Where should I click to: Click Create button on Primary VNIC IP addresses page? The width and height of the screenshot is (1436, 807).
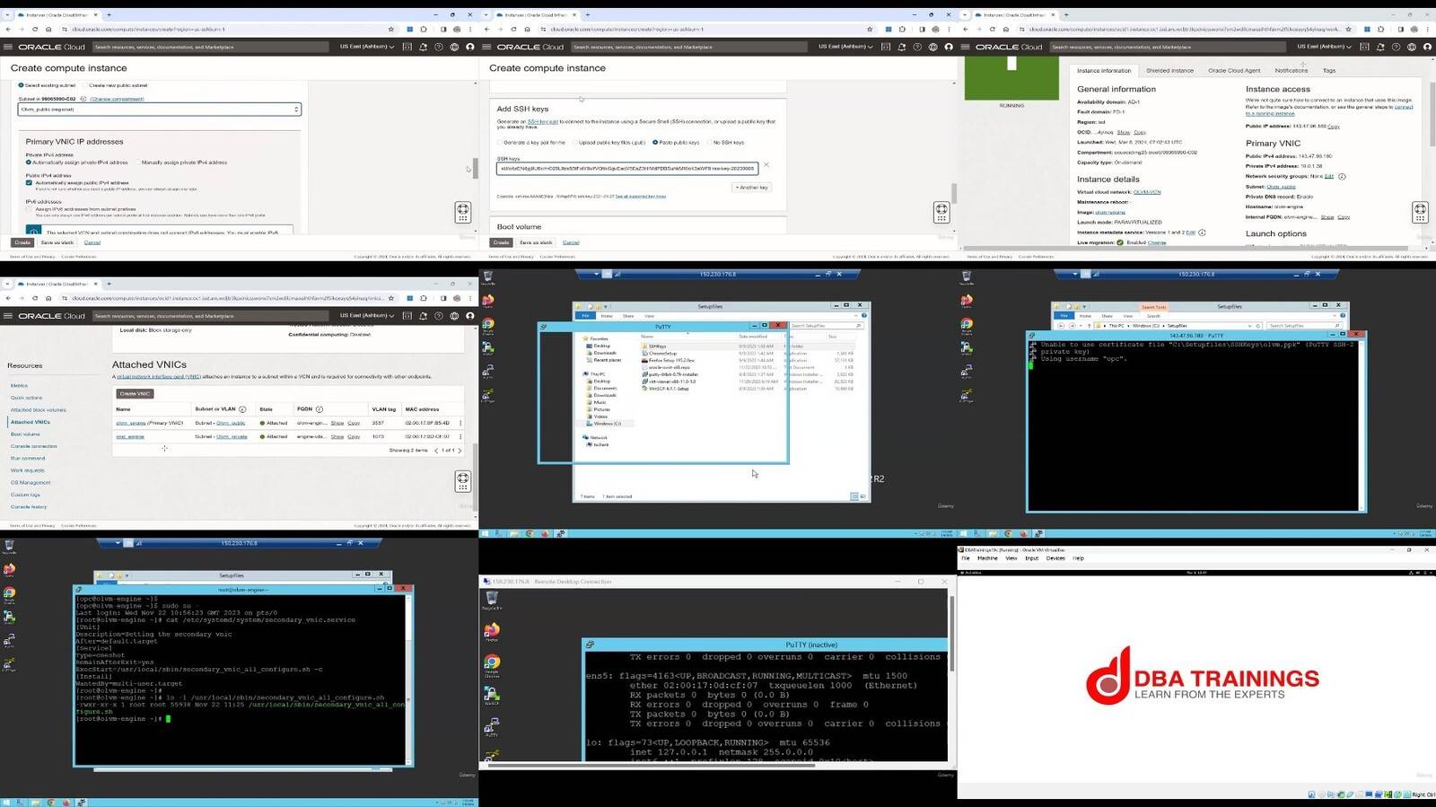point(22,242)
